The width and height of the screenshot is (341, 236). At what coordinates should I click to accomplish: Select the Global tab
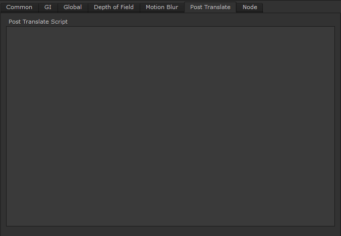pyautogui.click(x=73, y=8)
